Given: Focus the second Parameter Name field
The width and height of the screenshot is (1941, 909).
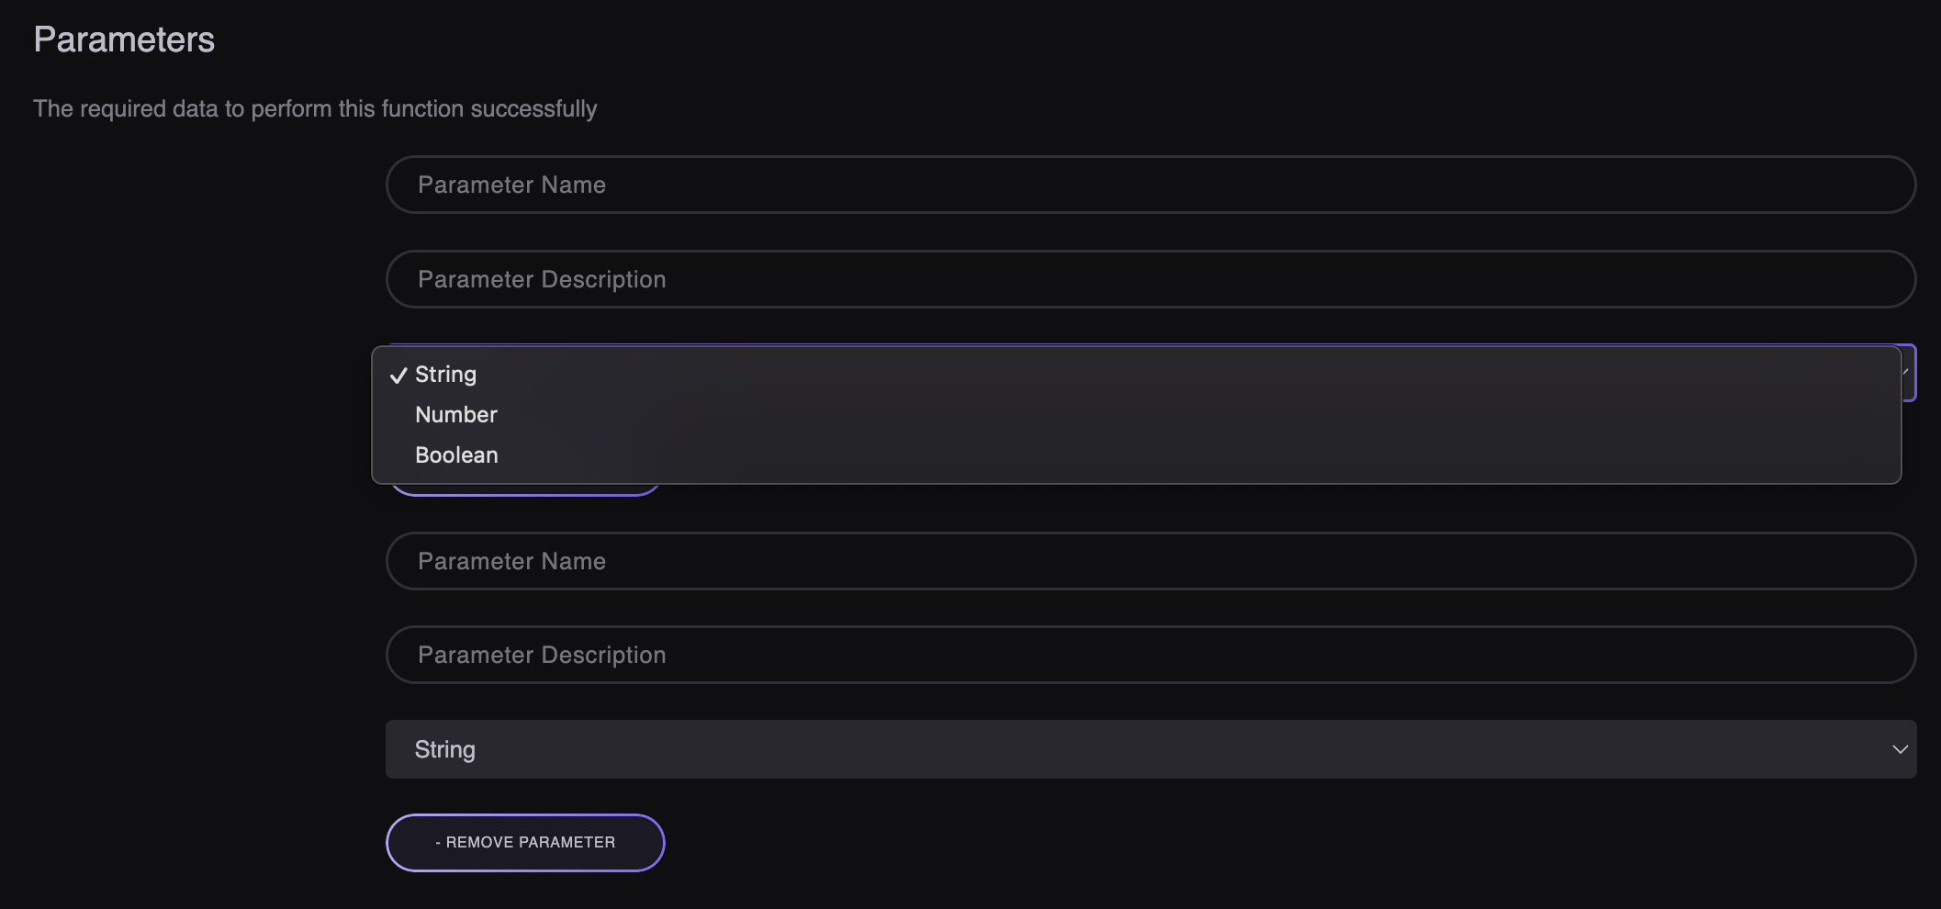Looking at the screenshot, I should (x=1150, y=561).
